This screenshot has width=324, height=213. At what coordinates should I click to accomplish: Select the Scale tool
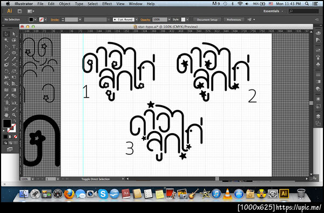pyautogui.click(x=14, y=71)
